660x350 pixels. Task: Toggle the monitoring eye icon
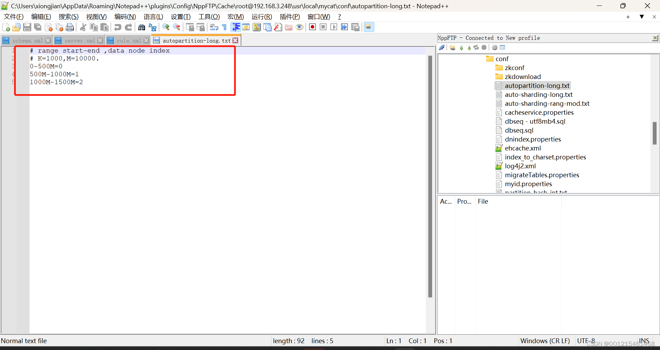[x=299, y=27]
